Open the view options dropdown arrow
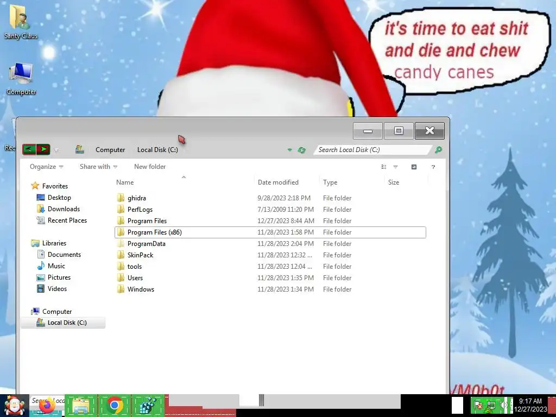 [x=395, y=167]
